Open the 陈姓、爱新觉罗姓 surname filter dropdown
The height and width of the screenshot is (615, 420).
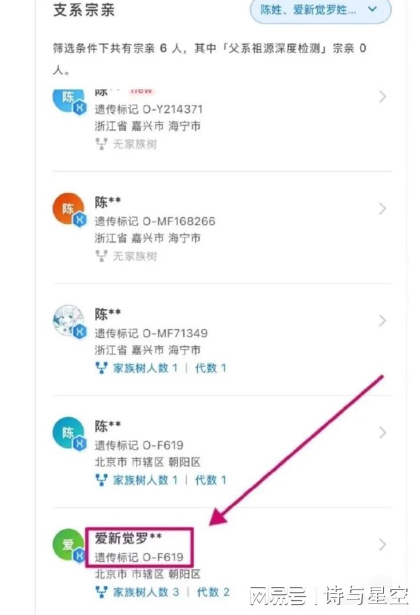[x=321, y=10]
